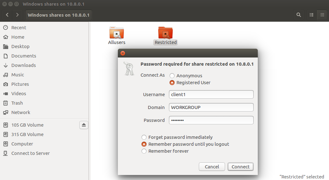
Task: Cancel the password dialog
Action: 212,166
